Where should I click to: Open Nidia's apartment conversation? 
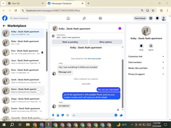point(23,43)
